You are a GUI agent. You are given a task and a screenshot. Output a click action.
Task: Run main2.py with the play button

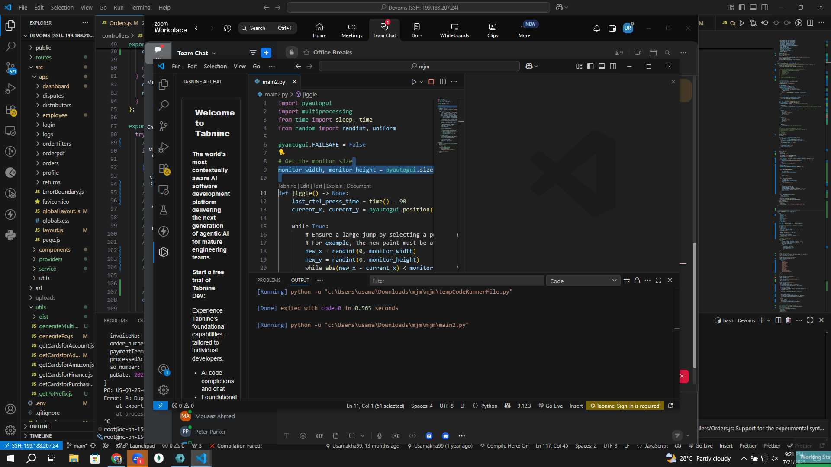414,82
